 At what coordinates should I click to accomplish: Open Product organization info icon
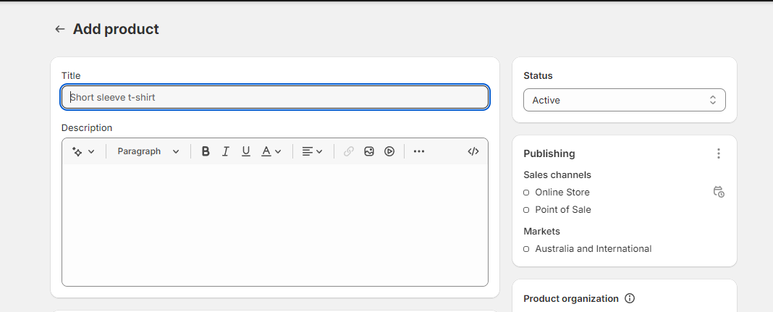coord(630,298)
